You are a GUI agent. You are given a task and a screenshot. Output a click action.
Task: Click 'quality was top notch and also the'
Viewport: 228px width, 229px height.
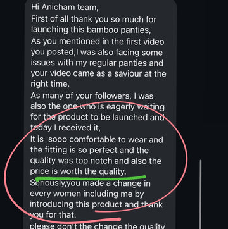pos(96,161)
